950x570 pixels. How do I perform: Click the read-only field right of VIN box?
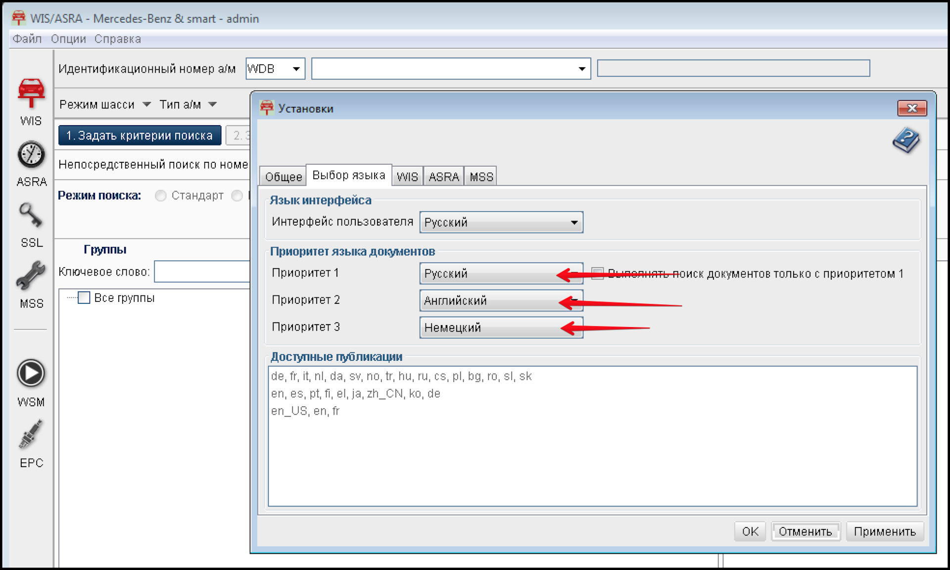pyautogui.click(x=733, y=68)
